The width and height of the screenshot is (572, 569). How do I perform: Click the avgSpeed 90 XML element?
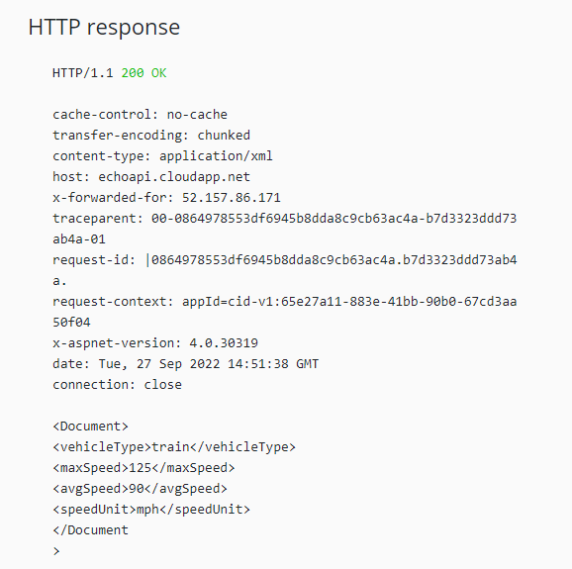click(141, 489)
